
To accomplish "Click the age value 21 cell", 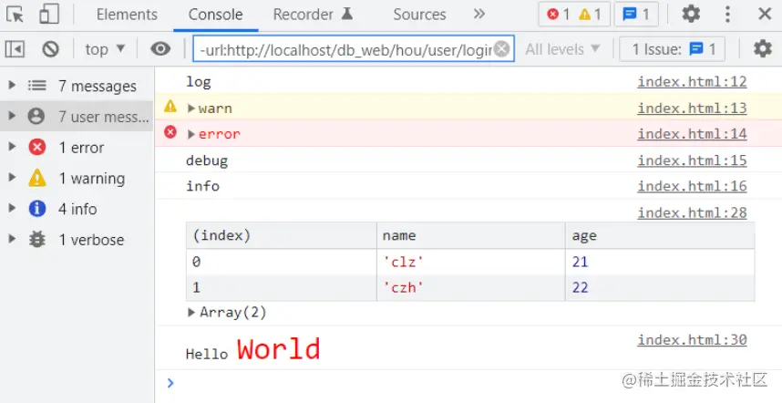I will click(x=660, y=262).
